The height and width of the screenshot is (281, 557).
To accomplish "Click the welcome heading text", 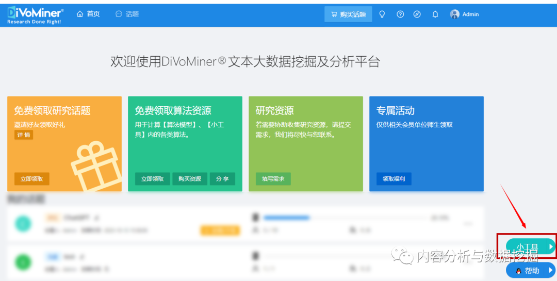I will pyautogui.click(x=245, y=61).
